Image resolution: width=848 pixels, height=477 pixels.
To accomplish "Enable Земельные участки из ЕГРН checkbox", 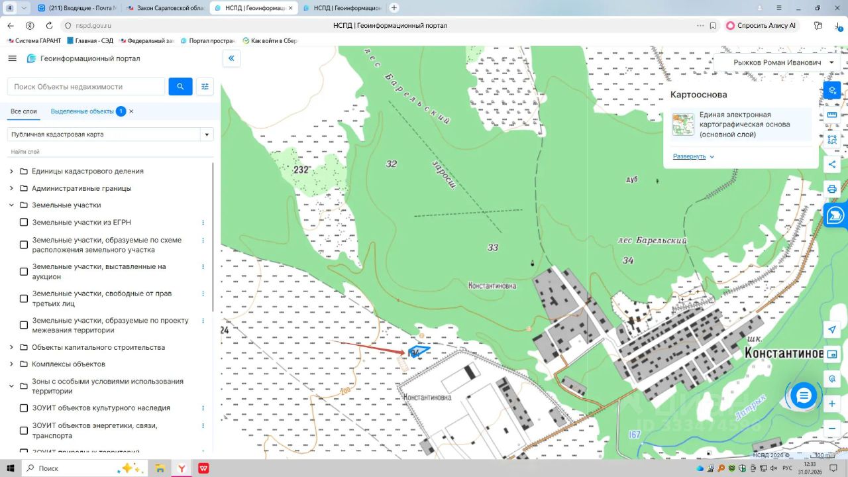I will click(24, 223).
